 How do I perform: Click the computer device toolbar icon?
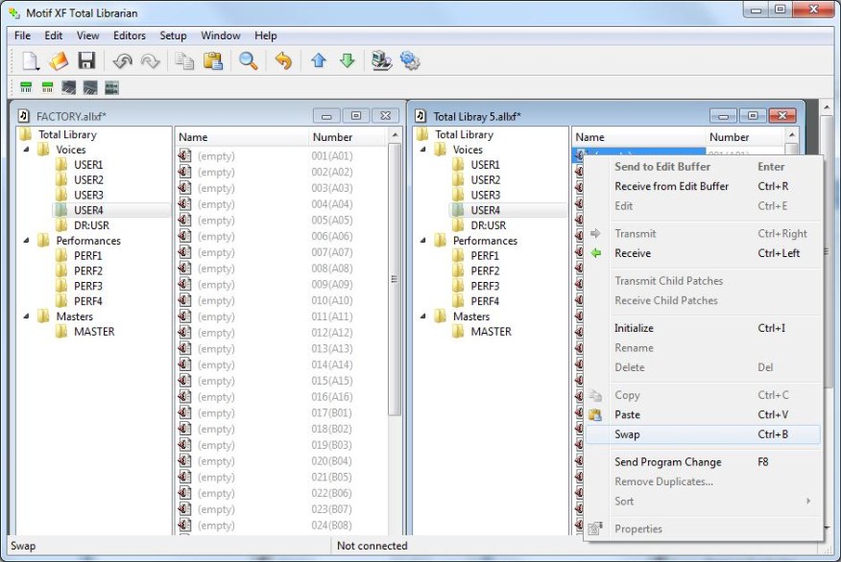381,61
